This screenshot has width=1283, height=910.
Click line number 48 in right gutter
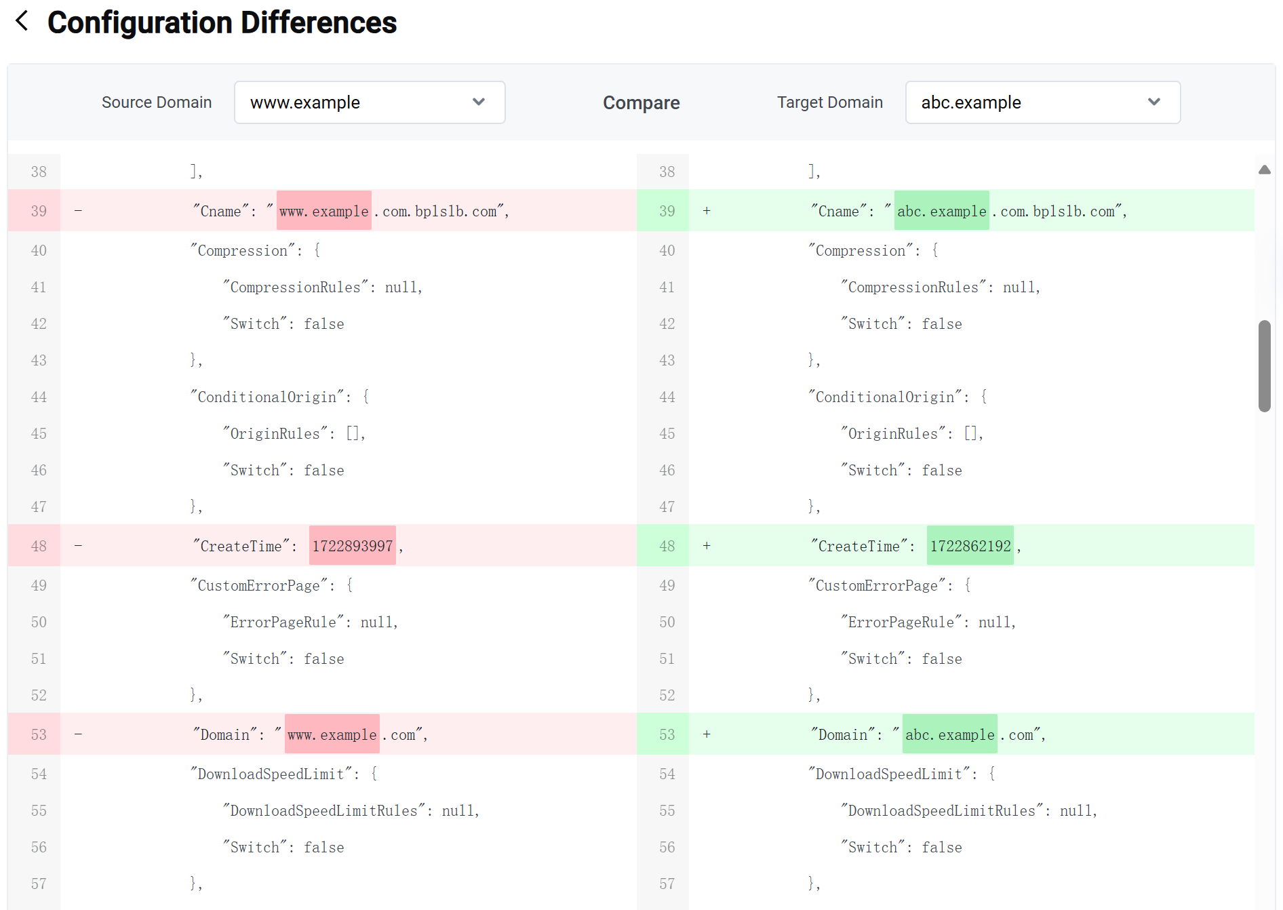(667, 546)
